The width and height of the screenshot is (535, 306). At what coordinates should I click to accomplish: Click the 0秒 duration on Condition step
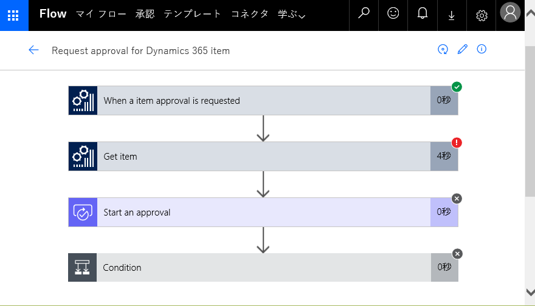coord(444,267)
